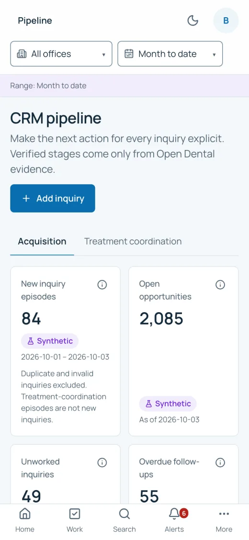Toggle dark mode with the moon icon
This screenshot has width=249, height=540.
(192, 21)
